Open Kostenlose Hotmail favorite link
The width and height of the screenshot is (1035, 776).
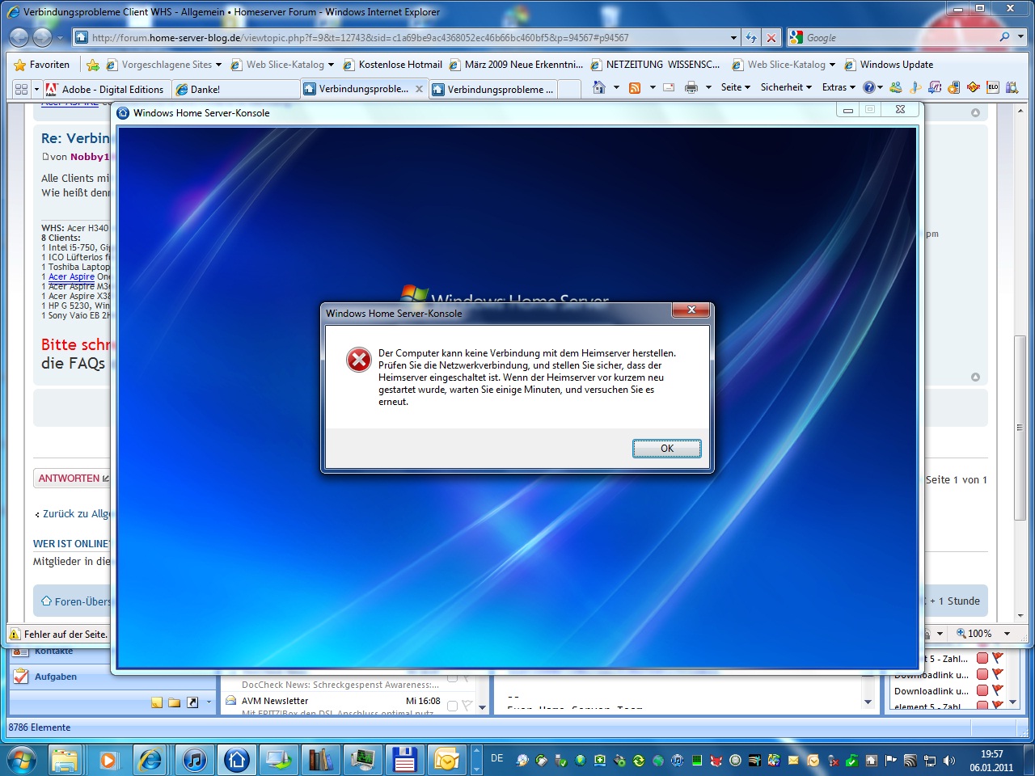coord(393,65)
